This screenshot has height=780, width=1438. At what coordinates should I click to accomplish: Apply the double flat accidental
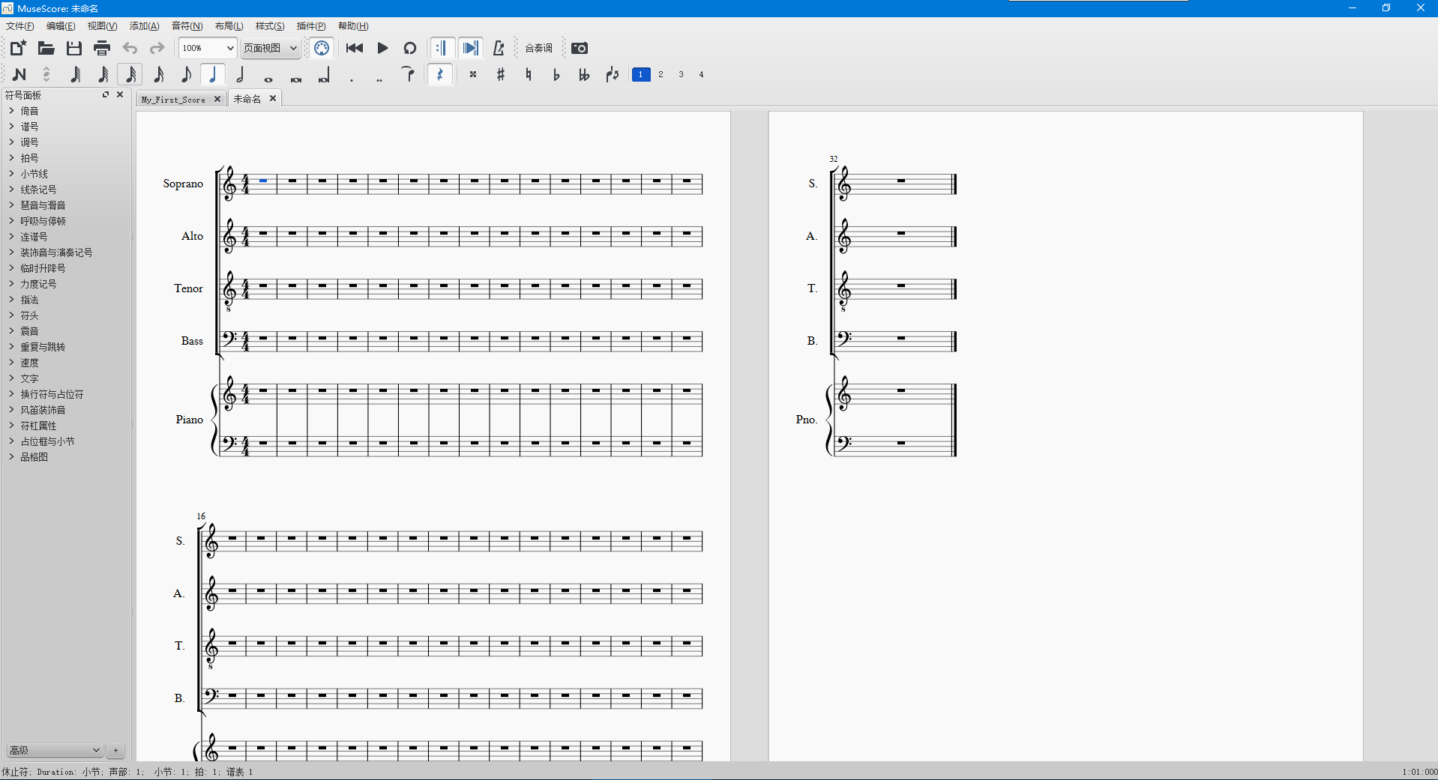(x=584, y=74)
